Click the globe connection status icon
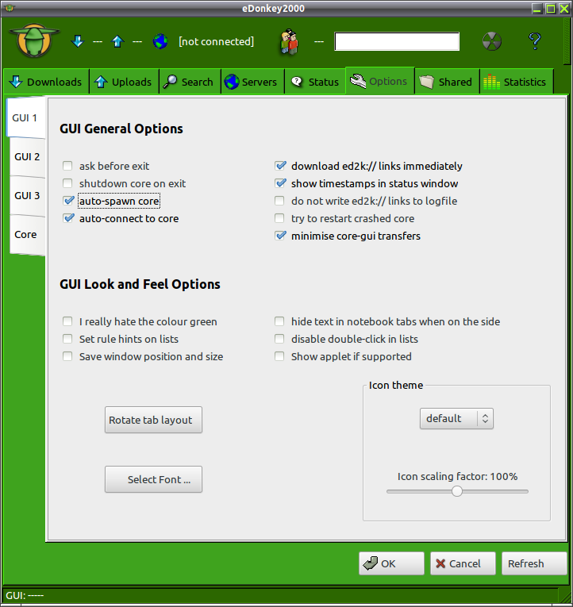 pos(160,41)
